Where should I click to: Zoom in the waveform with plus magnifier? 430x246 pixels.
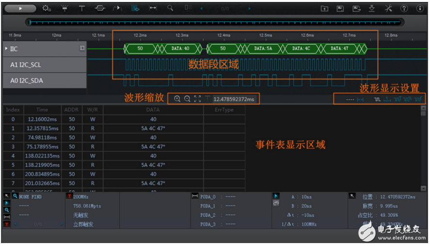click(177, 99)
